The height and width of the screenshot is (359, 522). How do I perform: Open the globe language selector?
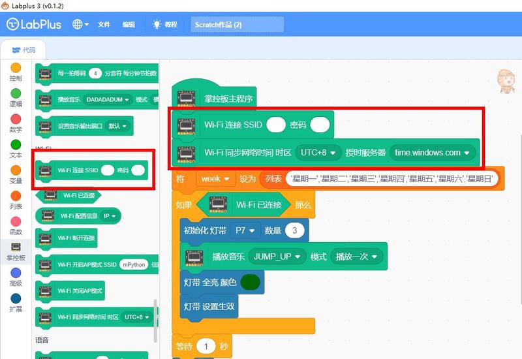[81, 24]
